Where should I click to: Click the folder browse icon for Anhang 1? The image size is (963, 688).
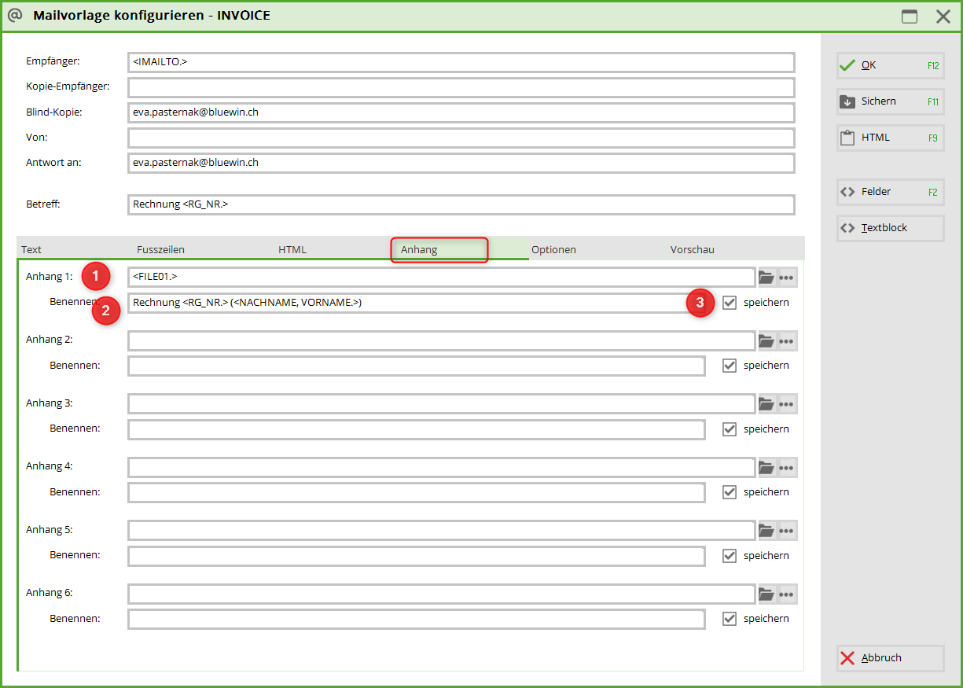766,277
